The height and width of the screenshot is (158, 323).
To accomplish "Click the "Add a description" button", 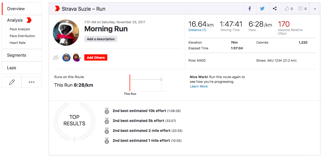I will pyautogui.click(x=101, y=39).
